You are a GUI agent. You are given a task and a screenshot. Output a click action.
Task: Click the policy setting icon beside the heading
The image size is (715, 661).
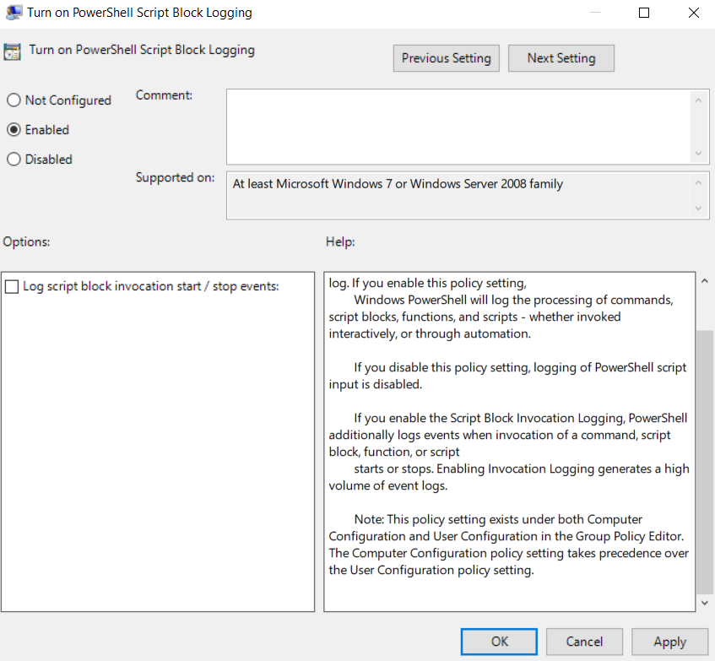coord(14,51)
